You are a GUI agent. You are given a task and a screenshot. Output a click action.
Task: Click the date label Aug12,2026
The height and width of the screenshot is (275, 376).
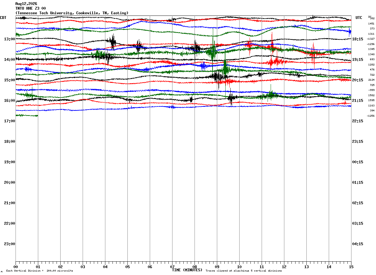tap(26, 4)
